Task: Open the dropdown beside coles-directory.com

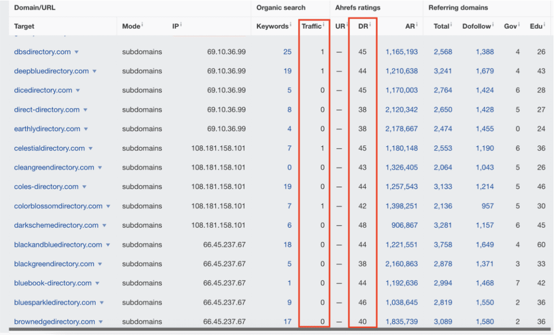Action: 84,187
